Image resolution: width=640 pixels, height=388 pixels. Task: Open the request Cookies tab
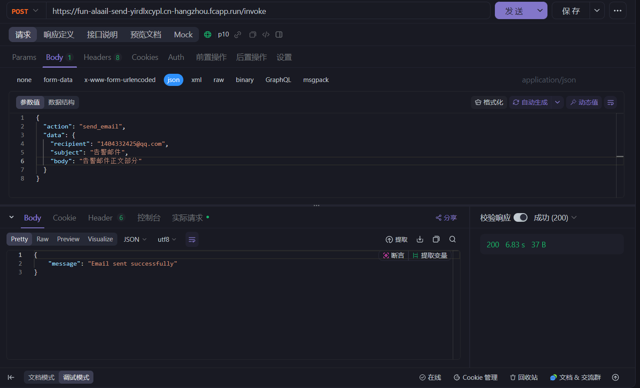145,57
